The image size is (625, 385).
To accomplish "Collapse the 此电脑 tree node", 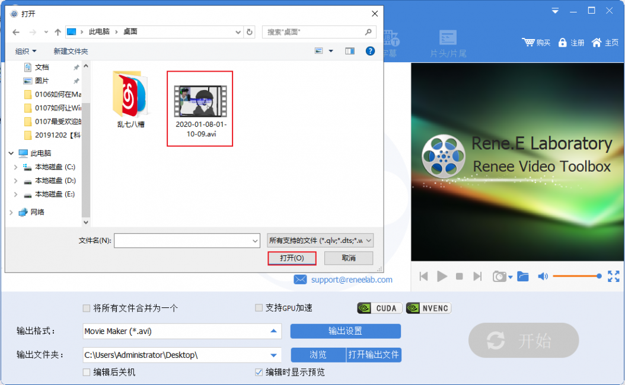I will tap(11, 153).
